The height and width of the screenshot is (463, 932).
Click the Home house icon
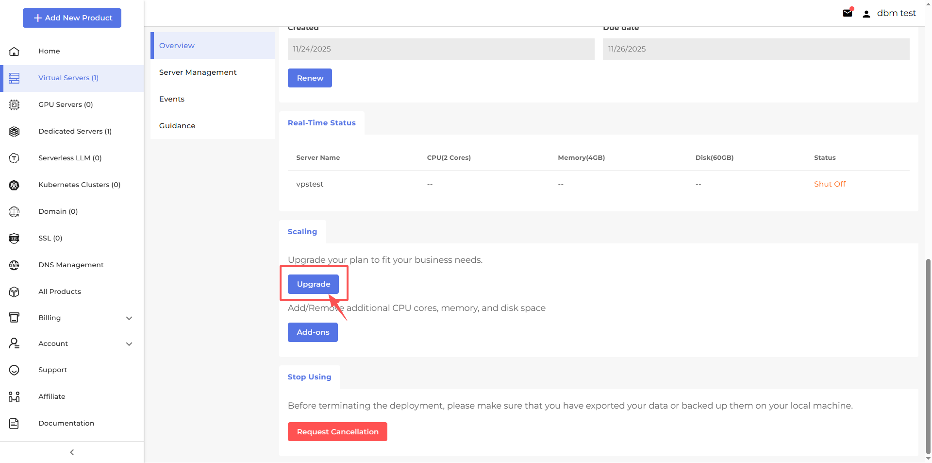click(14, 51)
